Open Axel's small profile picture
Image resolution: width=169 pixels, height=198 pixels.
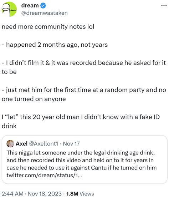(10, 143)
